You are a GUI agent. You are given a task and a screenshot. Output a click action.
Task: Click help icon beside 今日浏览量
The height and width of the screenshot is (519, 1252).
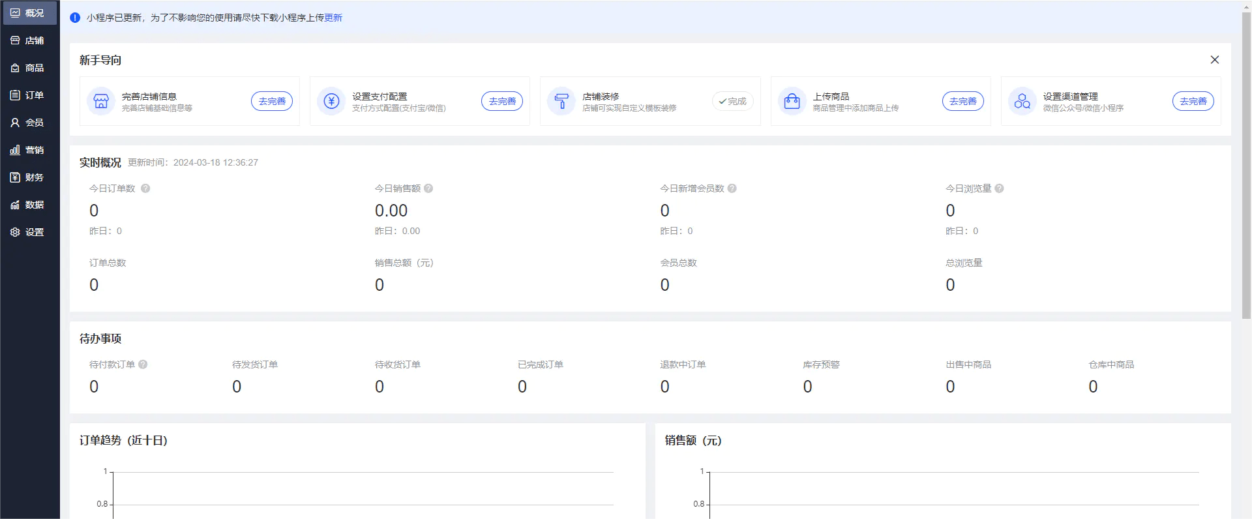(999, 188)
